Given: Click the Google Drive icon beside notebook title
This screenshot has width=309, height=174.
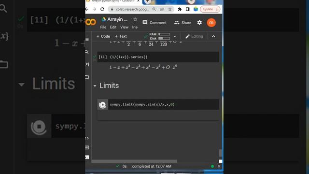Looking at the screenshot, I should pyautogui.click(x=103, y=19).
